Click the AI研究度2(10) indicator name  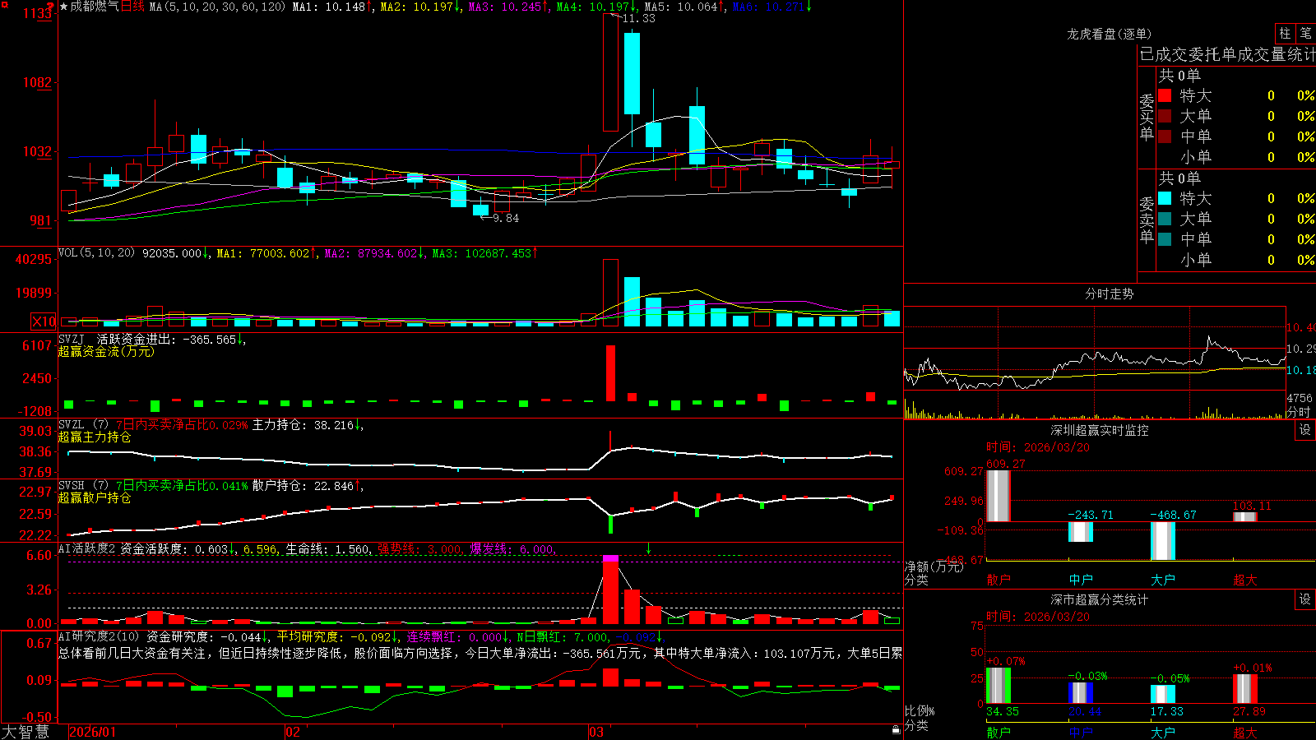tap(99, 636)
